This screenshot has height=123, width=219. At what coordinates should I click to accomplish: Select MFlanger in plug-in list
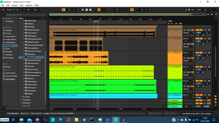(31, 54)
